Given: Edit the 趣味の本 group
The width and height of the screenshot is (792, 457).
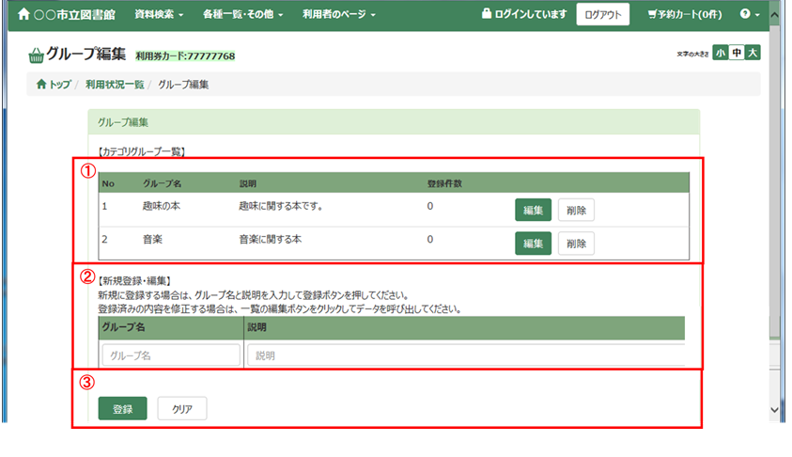Looking at the screenshot, I should (533, 210).
